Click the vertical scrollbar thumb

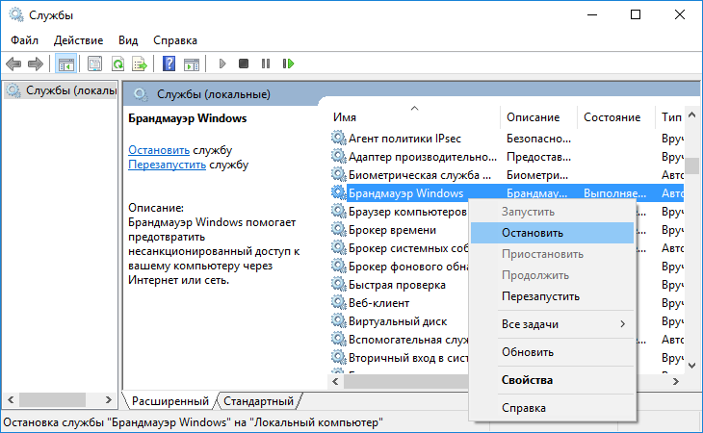click(x=691, y=166)
